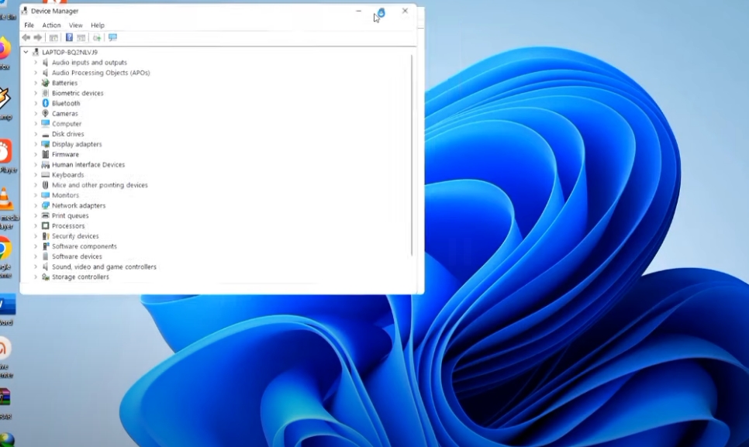
Task: Expand the Monitors category chevron
Action: point(36,195)
